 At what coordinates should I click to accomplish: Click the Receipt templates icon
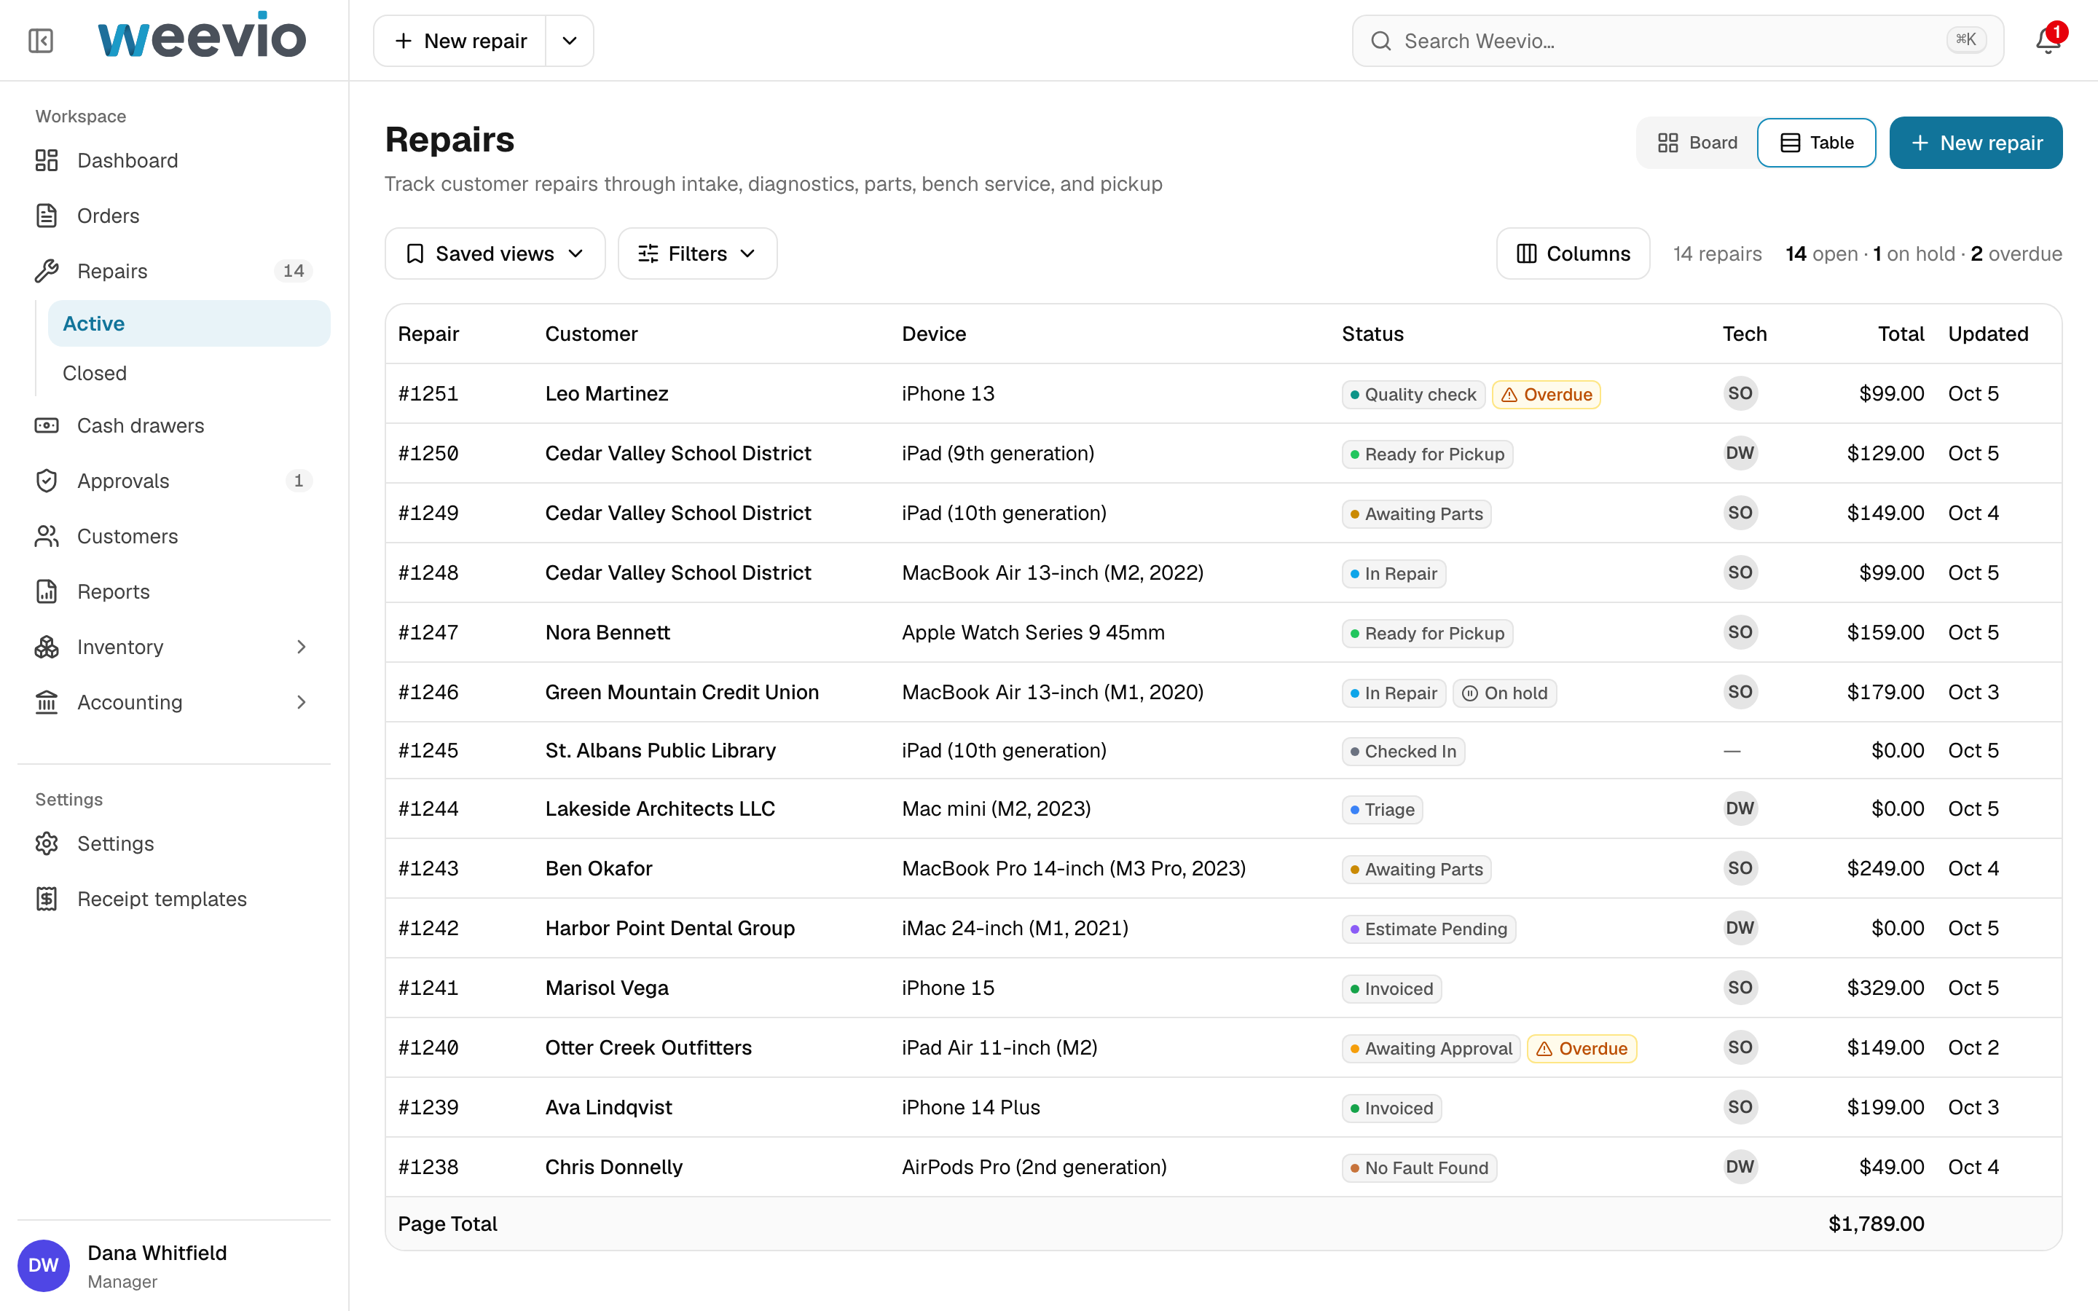coord(47,900)
